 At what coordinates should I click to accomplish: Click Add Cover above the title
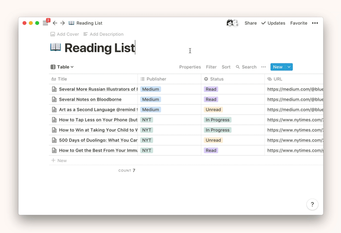[x=65, y=34]
